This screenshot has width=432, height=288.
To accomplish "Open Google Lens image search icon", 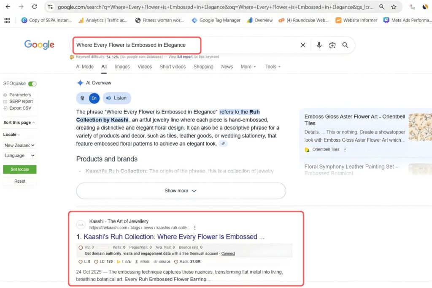I will [x=332, y=45].
